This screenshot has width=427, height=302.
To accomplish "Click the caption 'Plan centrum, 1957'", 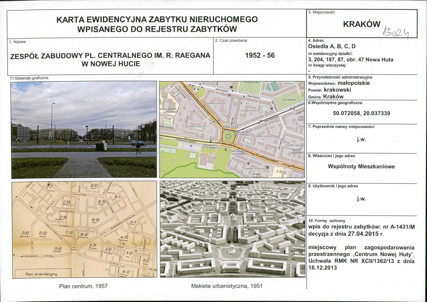I will click(83, 286).
